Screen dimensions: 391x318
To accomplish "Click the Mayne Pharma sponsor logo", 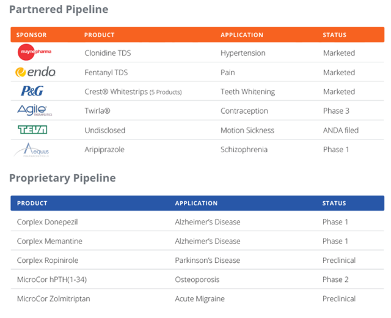I will (x=34, y=52).
